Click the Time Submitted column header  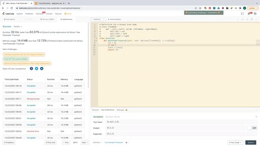[11, 79]
